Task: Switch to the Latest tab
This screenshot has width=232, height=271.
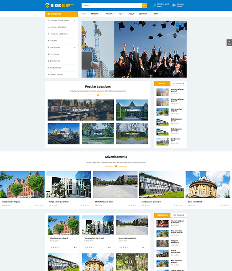Action: 162,84
